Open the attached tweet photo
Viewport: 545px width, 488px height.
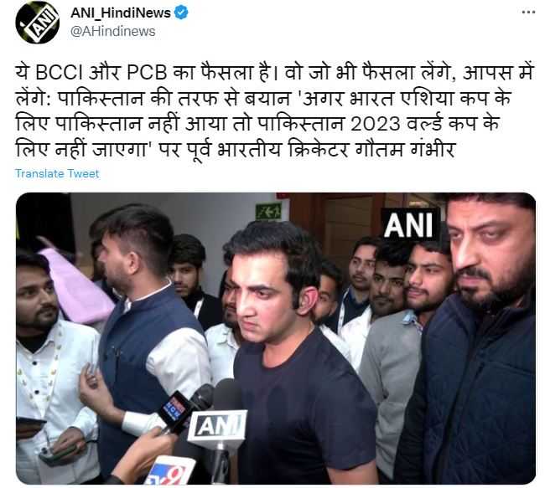[x=276, y=338]
